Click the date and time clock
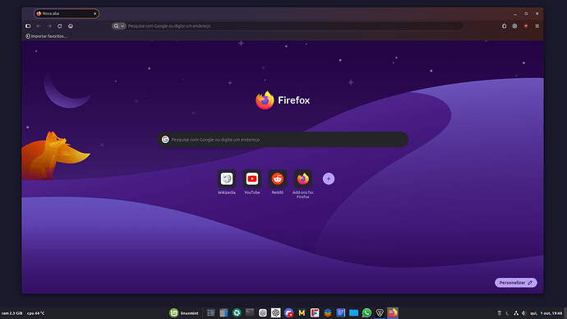Image resolution: width=567 pixels, height=319 pixels. 546,313
